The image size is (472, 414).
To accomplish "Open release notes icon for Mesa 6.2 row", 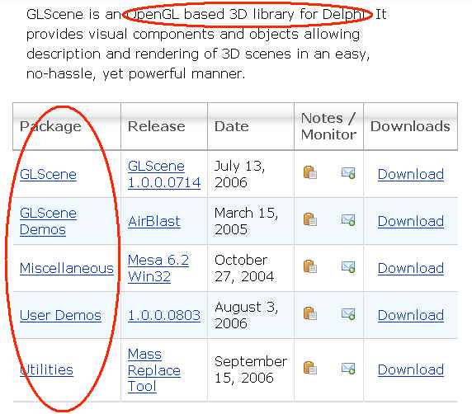I will tap(309, 266).
